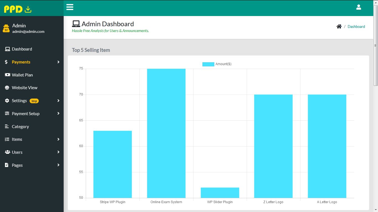
Task: Click the PPD download logo
Action: click(18, 9)
